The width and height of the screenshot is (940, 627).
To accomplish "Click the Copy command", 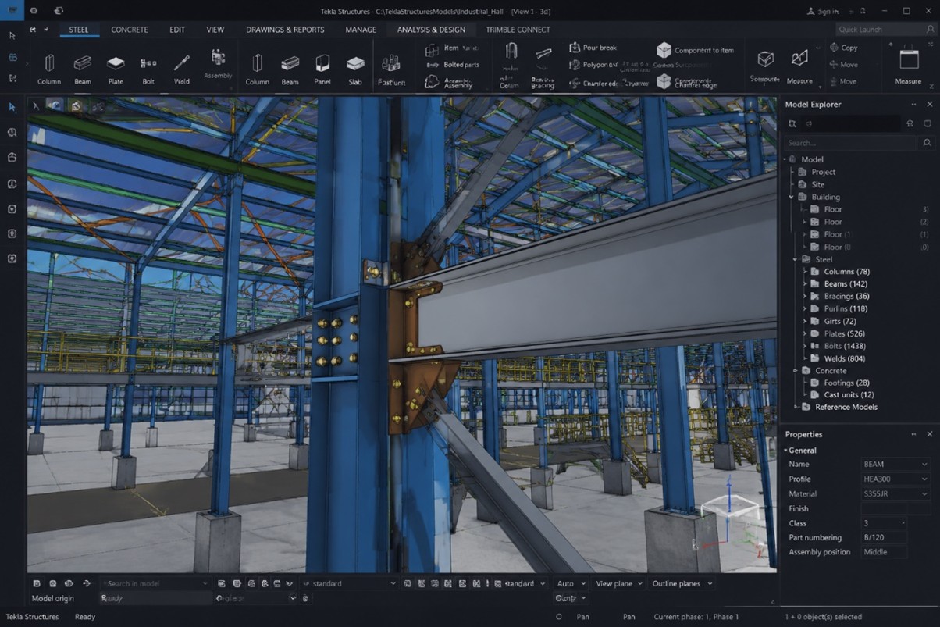I will click(843, 48).
